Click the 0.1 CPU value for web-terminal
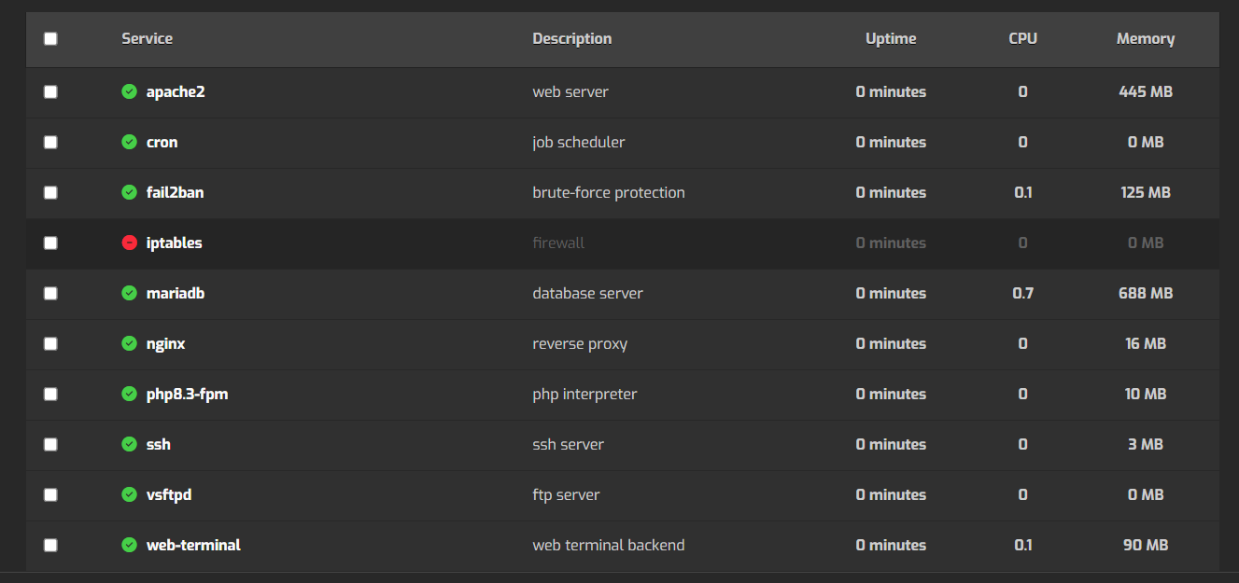 pyautogui.click(x=1023, y=545)
